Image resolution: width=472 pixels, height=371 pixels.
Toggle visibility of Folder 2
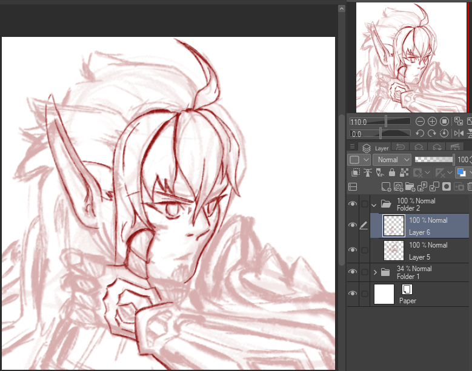click(353, 204)
